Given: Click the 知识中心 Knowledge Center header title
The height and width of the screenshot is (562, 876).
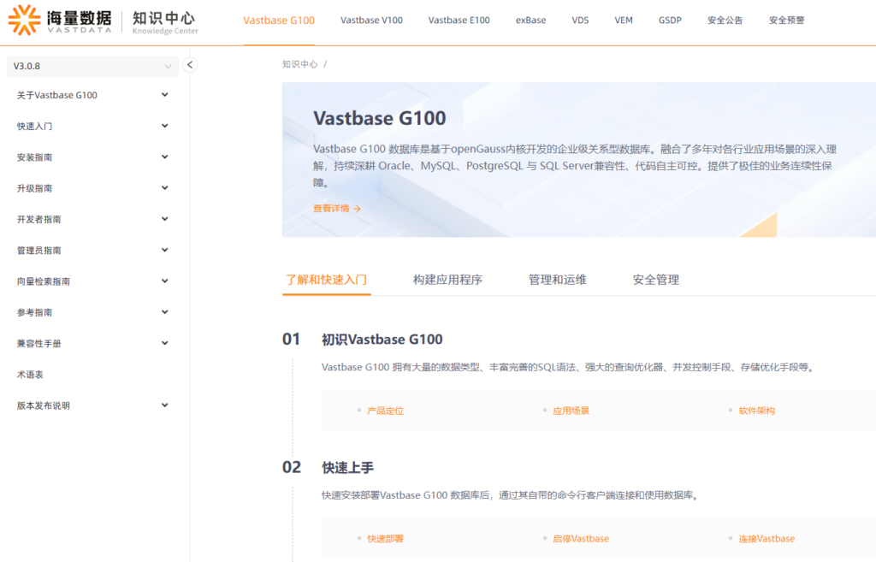Looking at the screenshot, I should click(x=165, y=22).
